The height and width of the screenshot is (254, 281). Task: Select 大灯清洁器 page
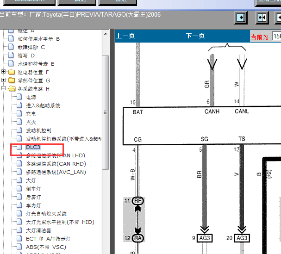click(38, 230)
